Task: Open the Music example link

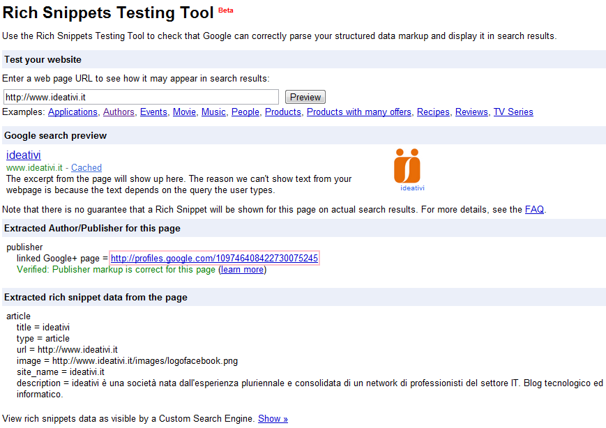Action: (213, 112)
